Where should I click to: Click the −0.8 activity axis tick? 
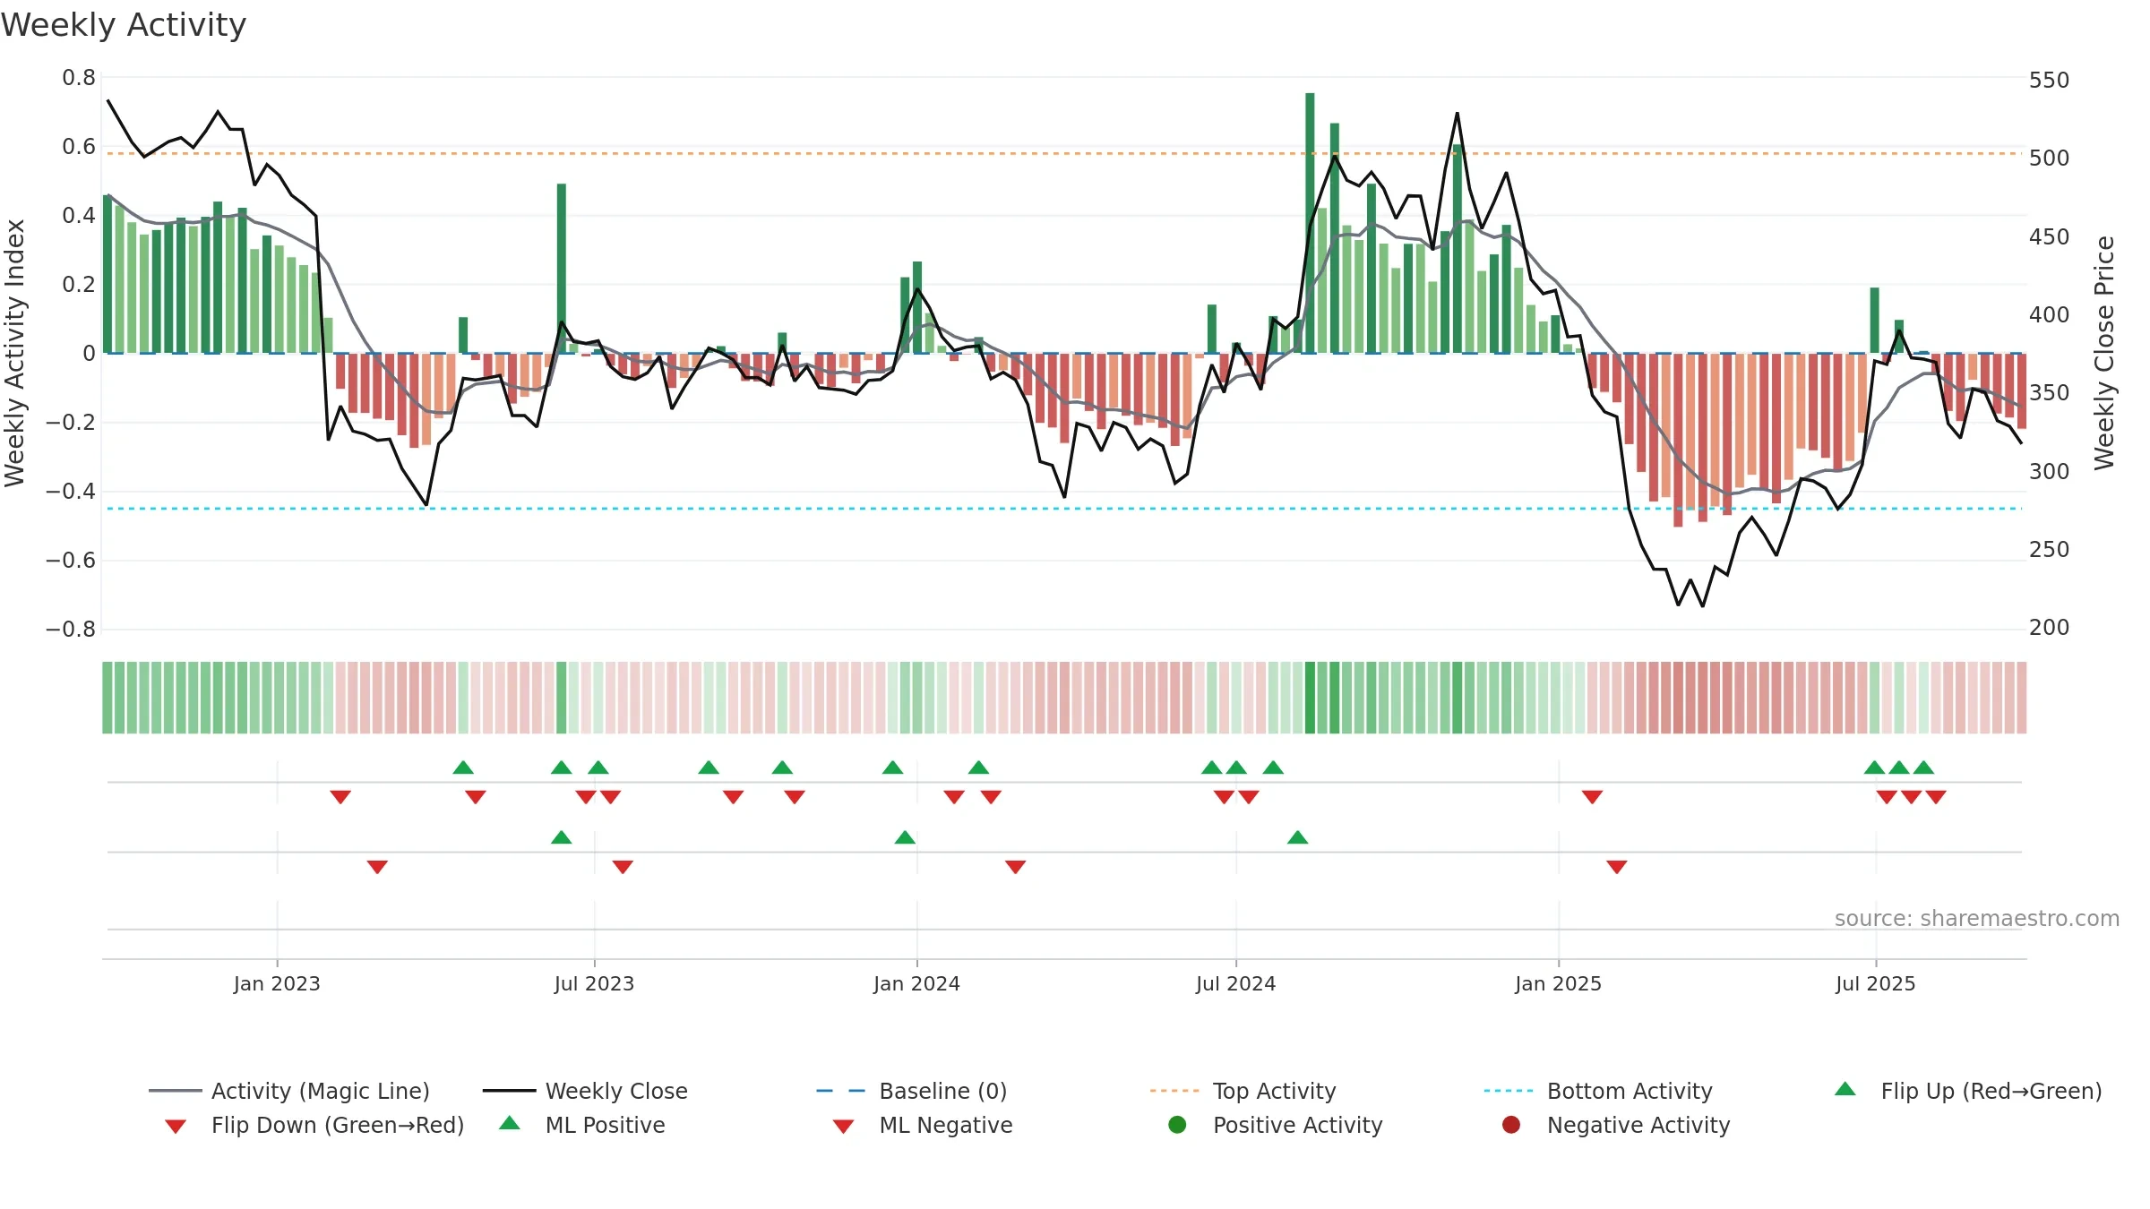(x=71, y=630)
